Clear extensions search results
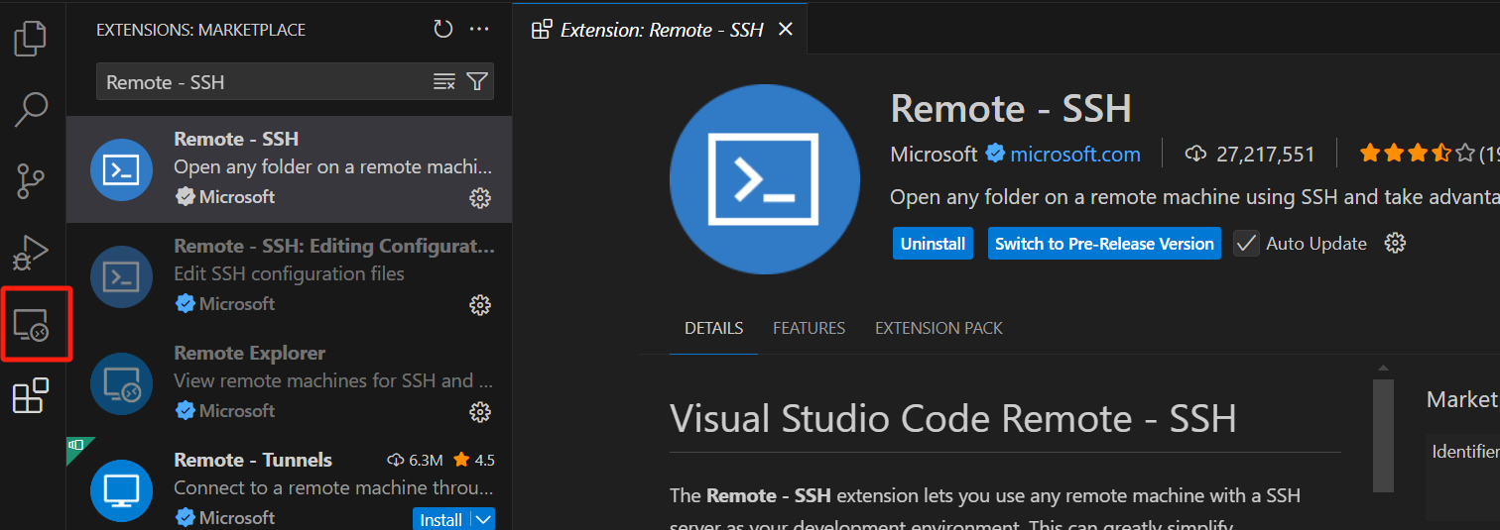Viewport: 1500px width, 530px height. (x=444, y=81)
